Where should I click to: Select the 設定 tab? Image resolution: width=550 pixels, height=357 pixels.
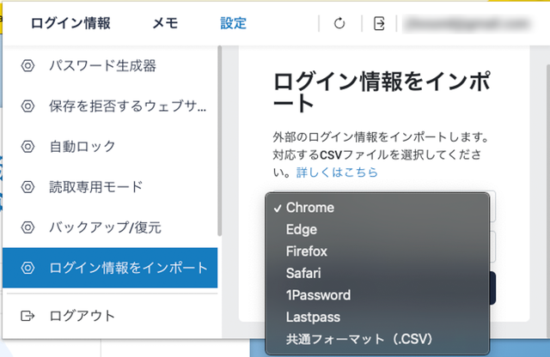(x=233, y=23)
